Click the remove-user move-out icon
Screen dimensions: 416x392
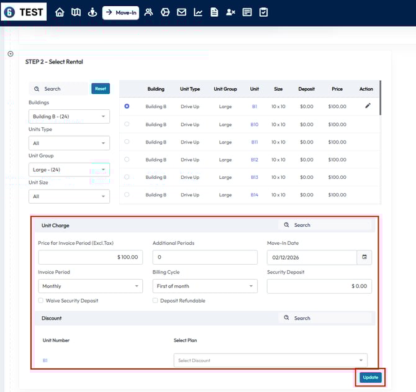(x=230, y=12)
